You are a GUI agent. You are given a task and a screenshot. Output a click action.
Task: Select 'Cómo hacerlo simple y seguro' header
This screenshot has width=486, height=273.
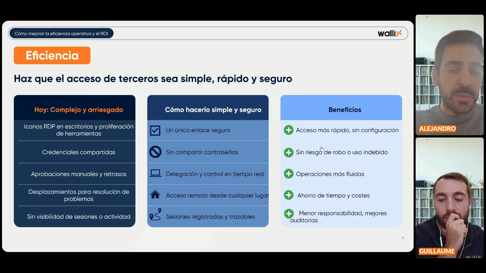click(x=213, y=110)
